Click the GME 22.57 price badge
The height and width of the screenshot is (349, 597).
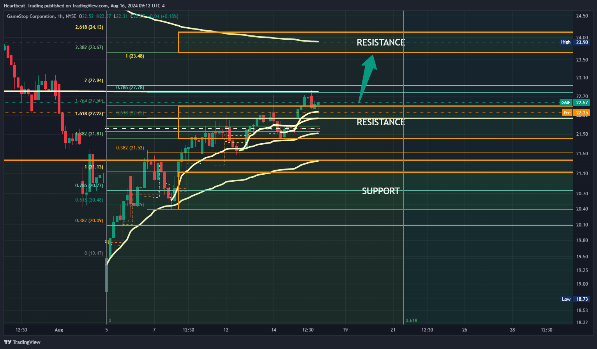coord(574,103)
